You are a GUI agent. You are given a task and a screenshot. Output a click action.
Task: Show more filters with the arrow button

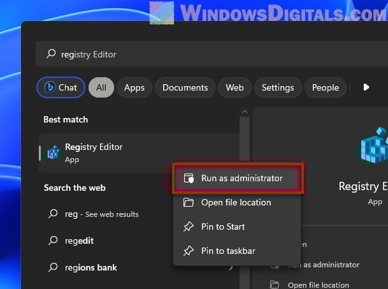point(366,87)
